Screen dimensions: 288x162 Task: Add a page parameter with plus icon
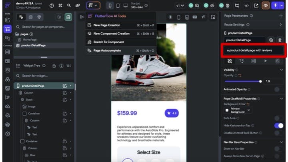(281, 16)
